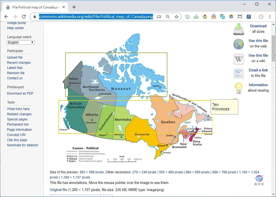Click the blue search extension icon

point(249,17)
